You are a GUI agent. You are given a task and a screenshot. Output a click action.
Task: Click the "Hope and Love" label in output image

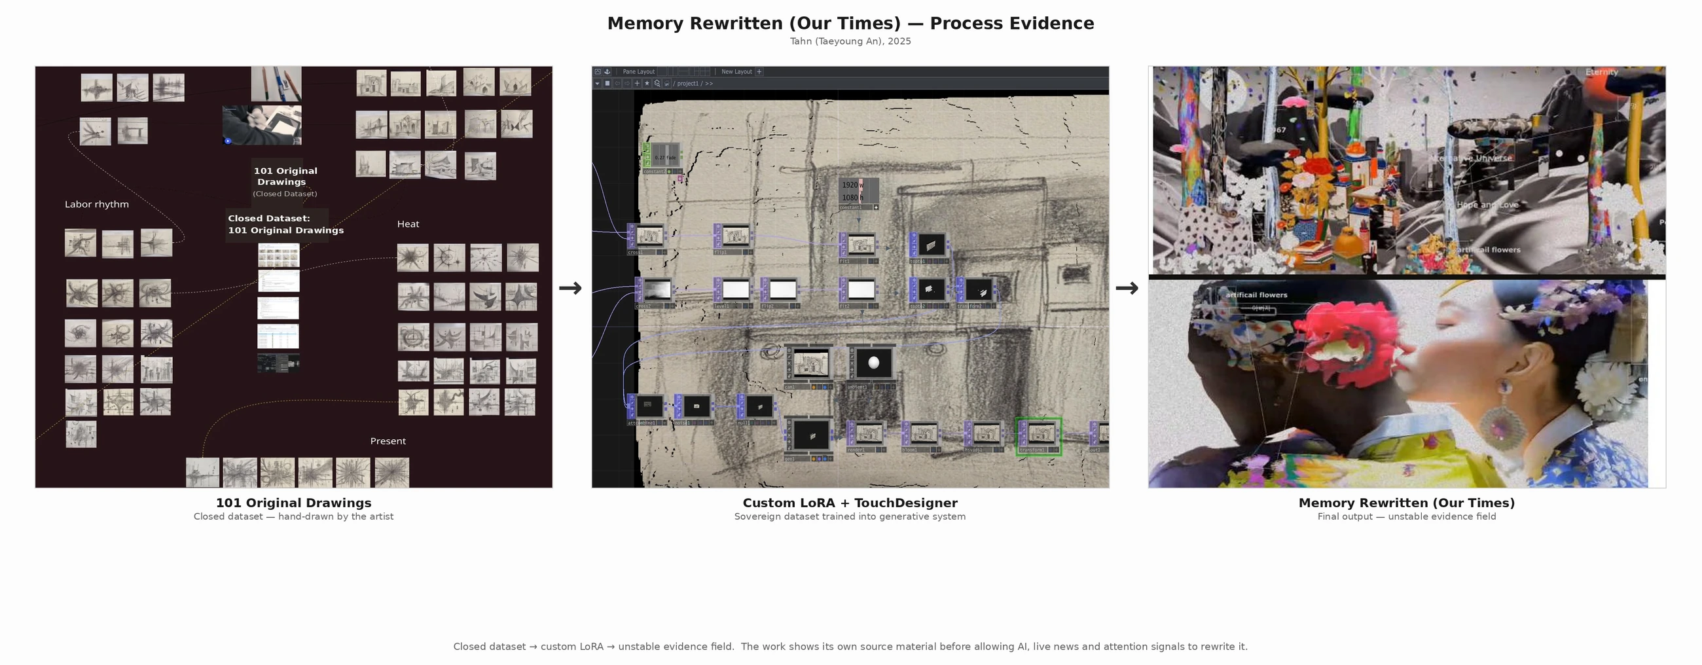(1487, 205)
